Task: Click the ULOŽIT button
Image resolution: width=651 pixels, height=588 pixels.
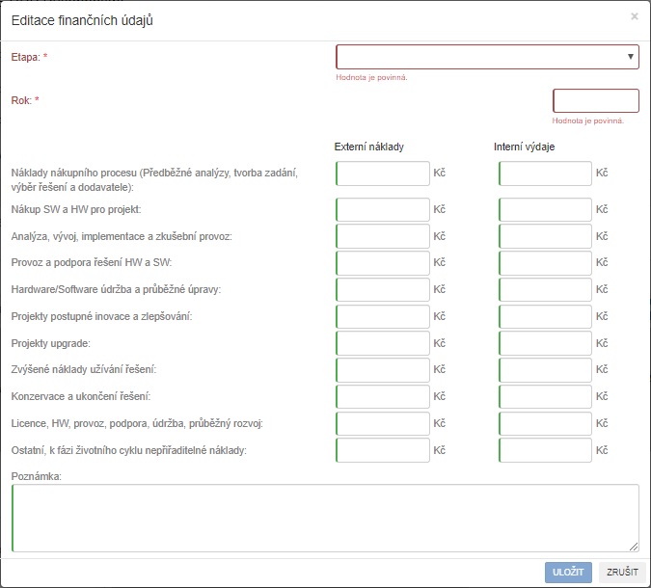Action: [x=568, y=572]
